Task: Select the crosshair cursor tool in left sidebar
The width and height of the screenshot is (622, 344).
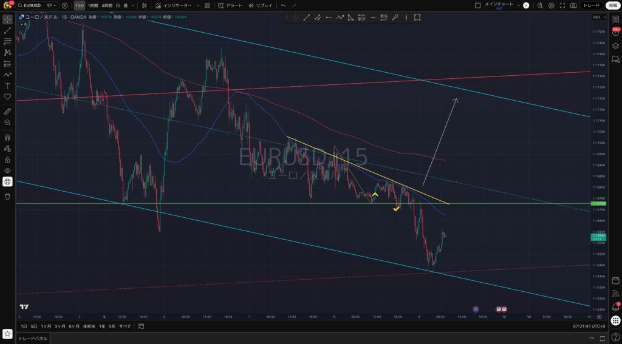Action: [x=7, y=19]
